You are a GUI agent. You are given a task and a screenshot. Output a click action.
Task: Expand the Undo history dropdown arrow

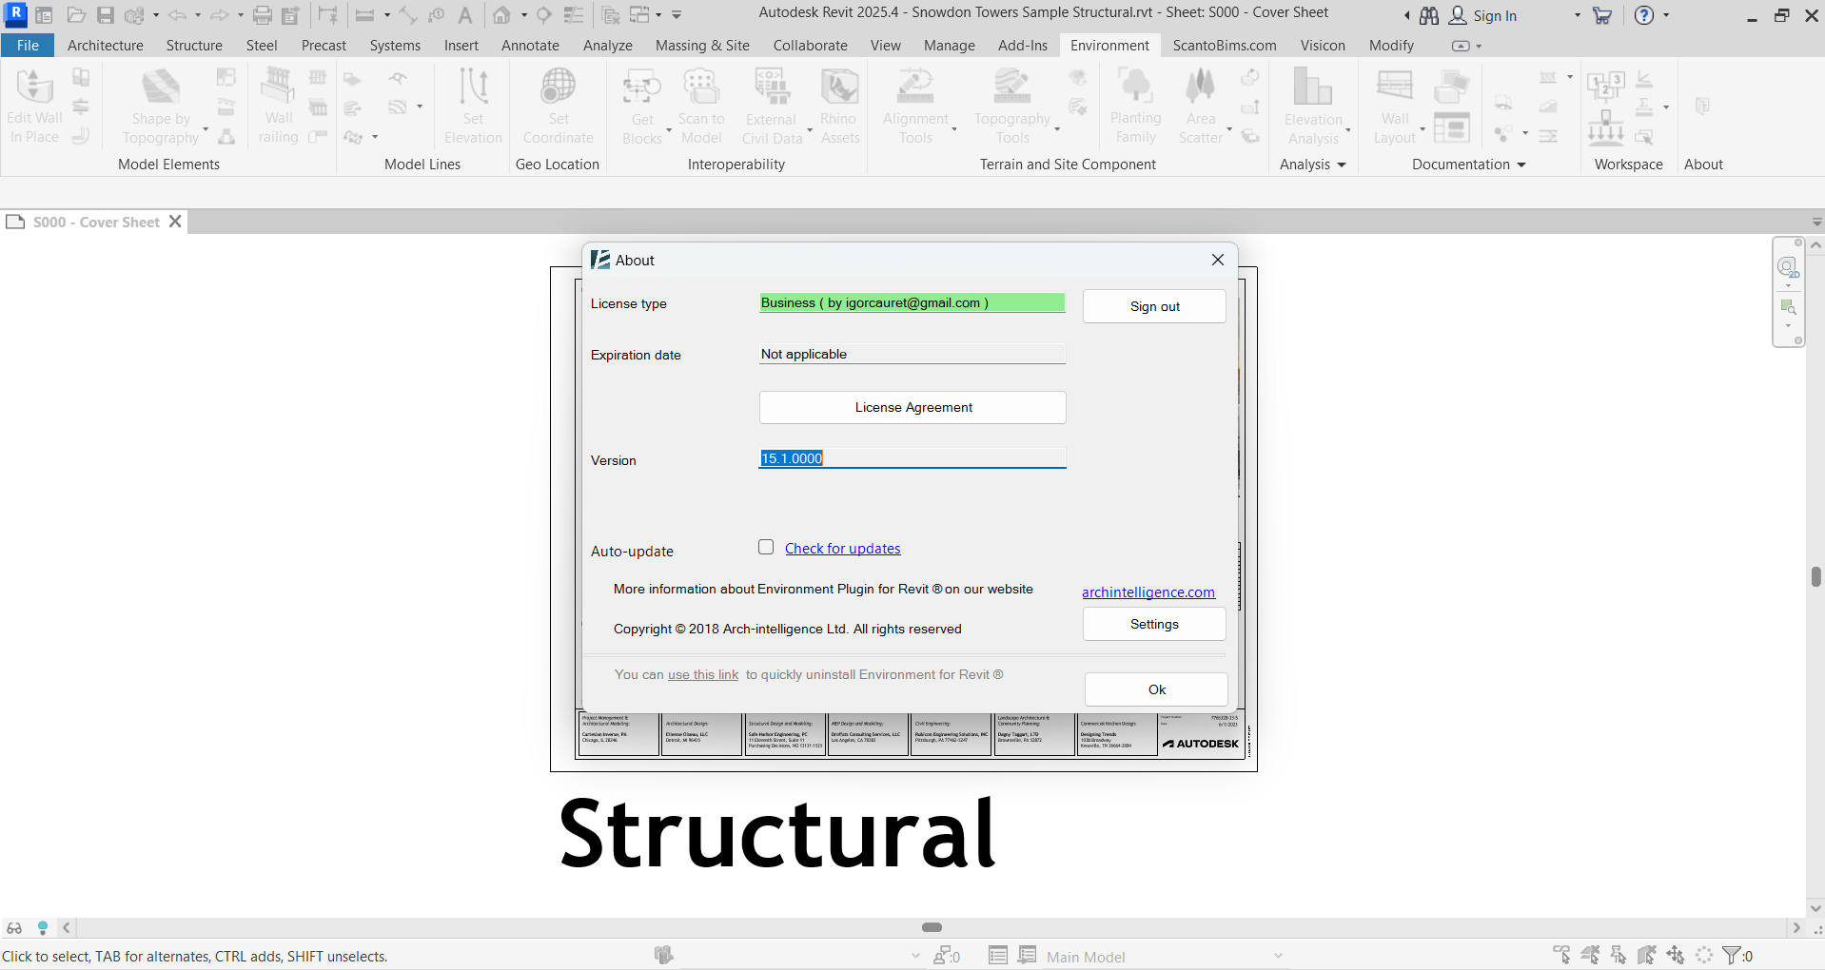[x=198, y=15]
